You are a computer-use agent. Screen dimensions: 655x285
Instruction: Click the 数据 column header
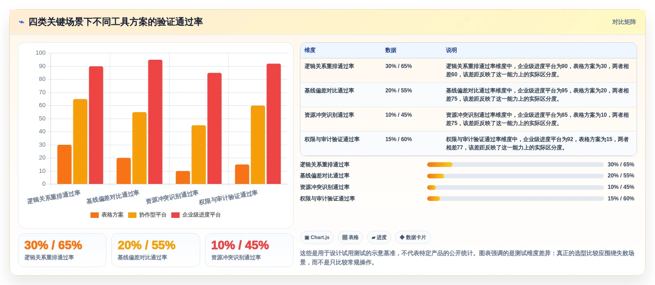(391, 51)
